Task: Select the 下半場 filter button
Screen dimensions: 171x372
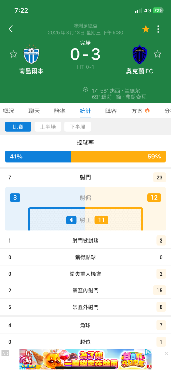Action: [77, 127]
